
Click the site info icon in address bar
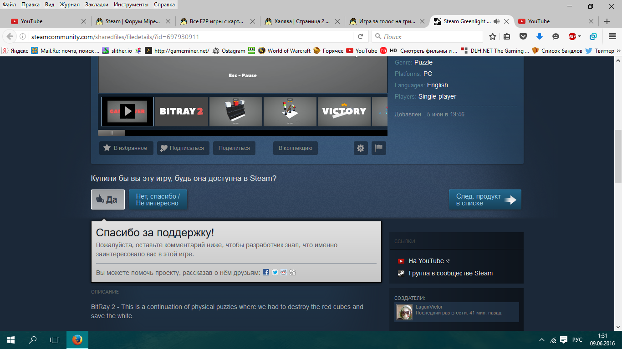coord(23,37)
